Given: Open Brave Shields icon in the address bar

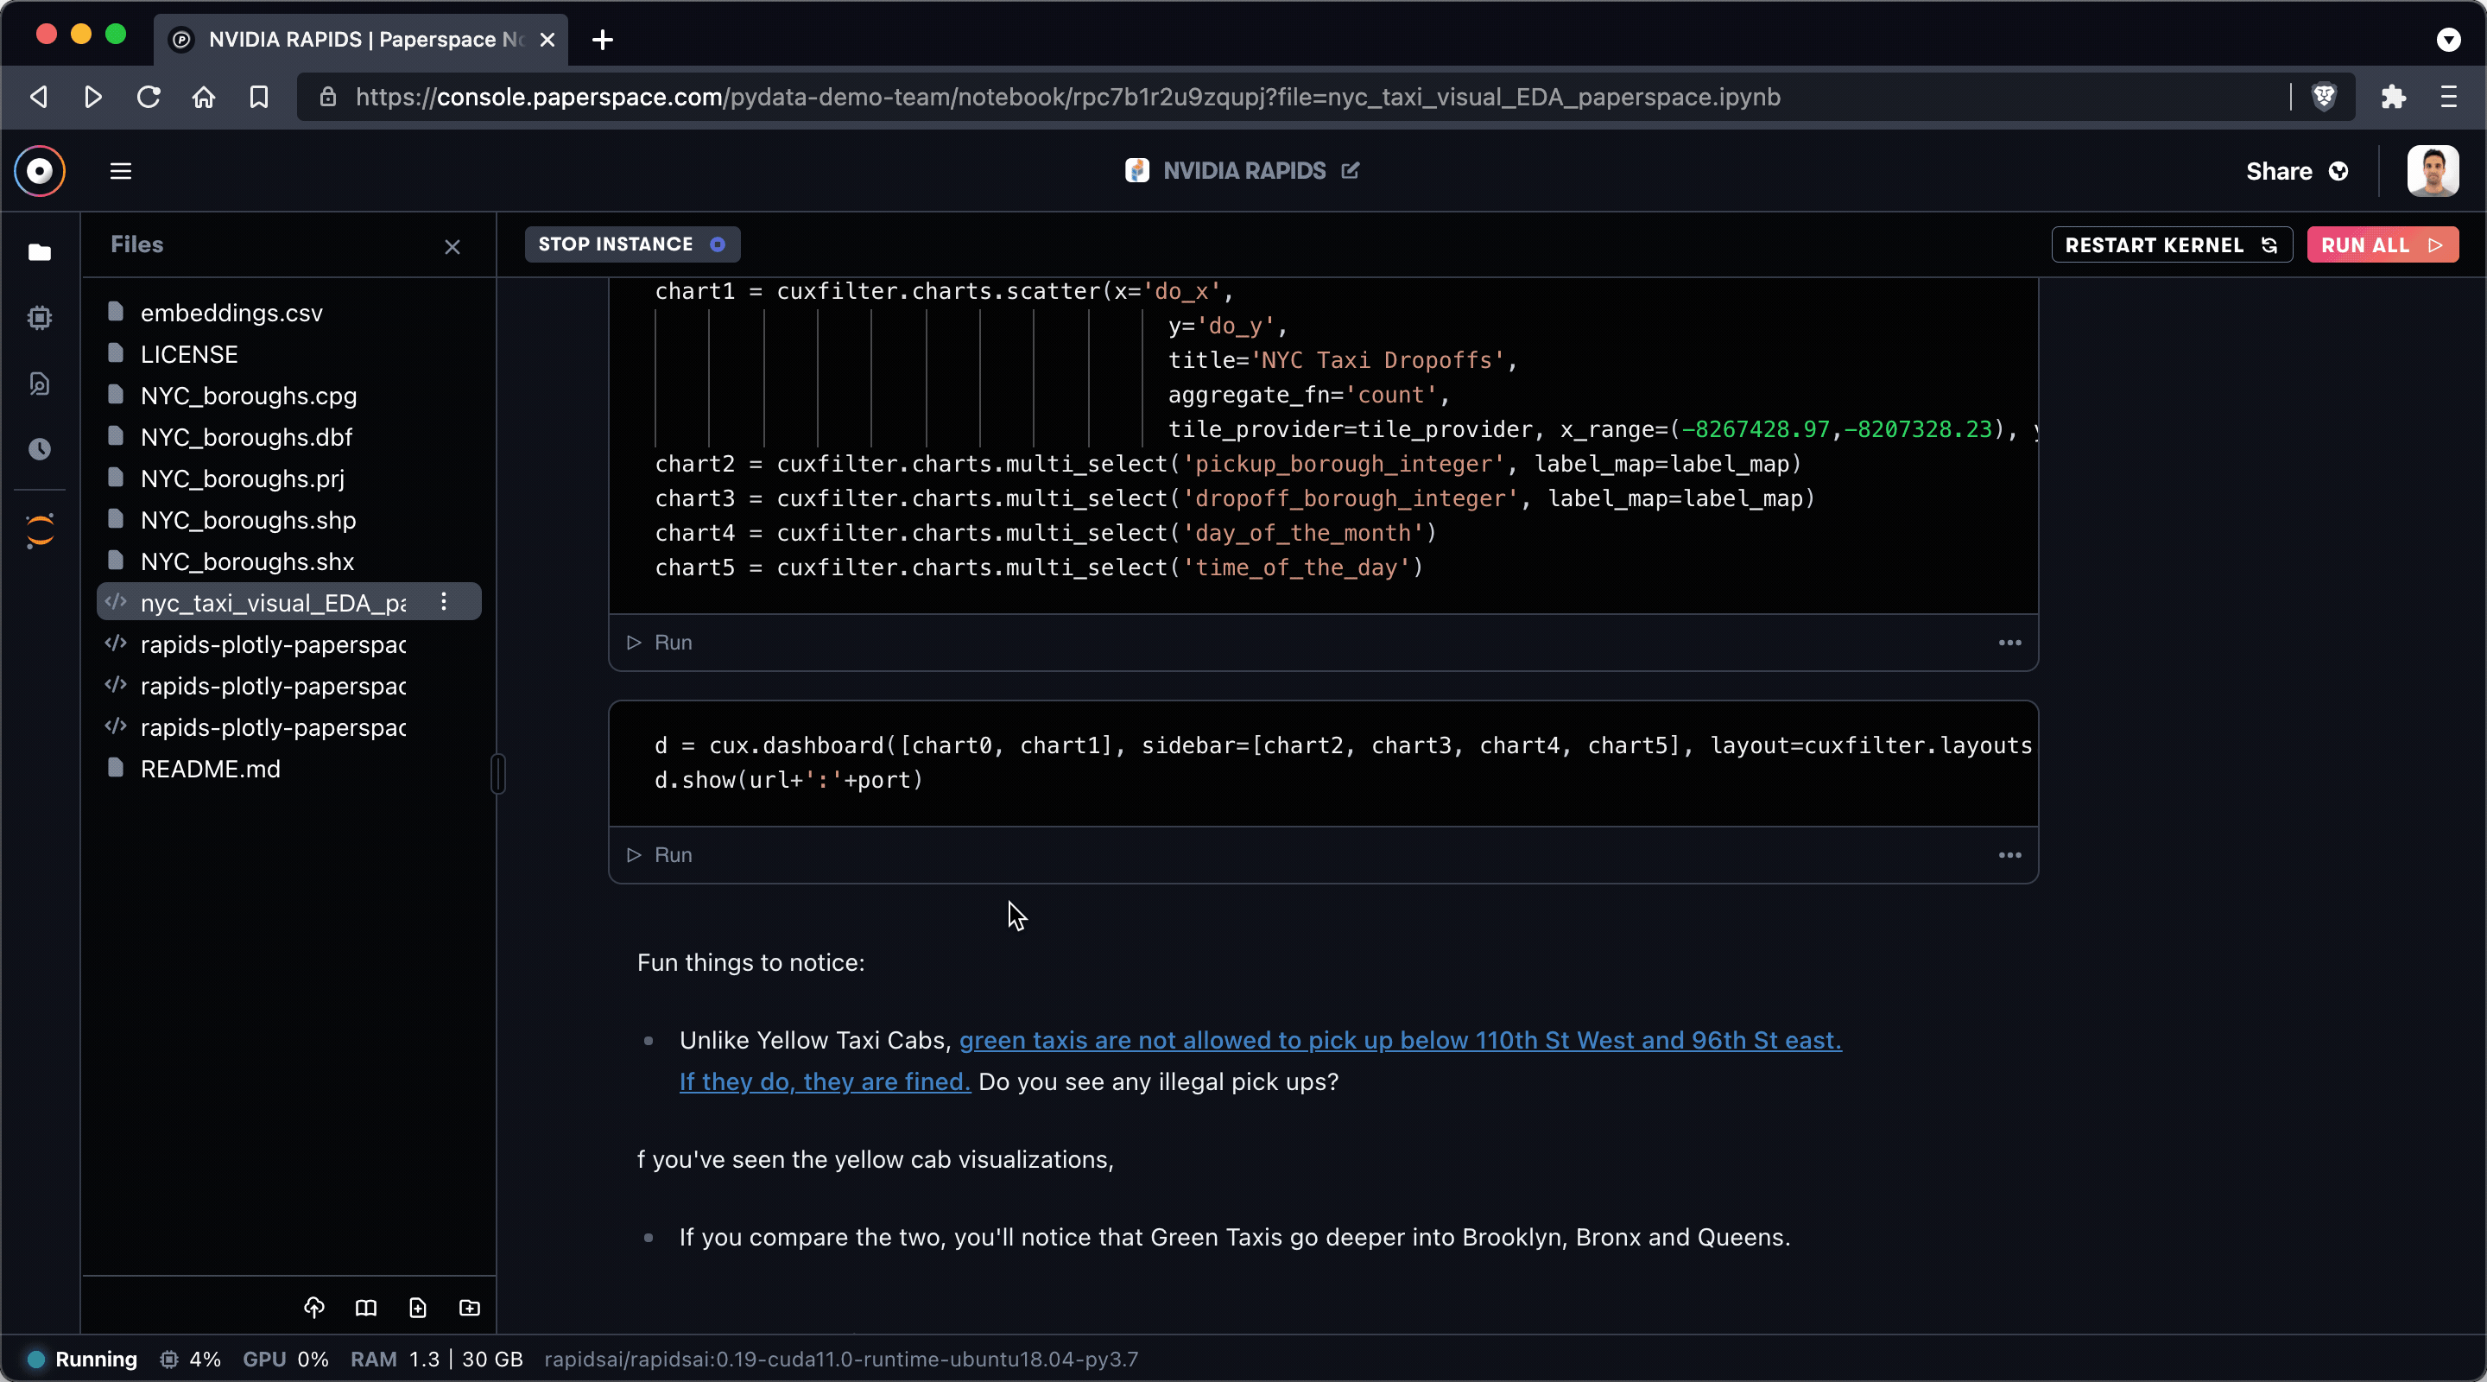Looking at the screenshot, I should tap(2324, 97).
